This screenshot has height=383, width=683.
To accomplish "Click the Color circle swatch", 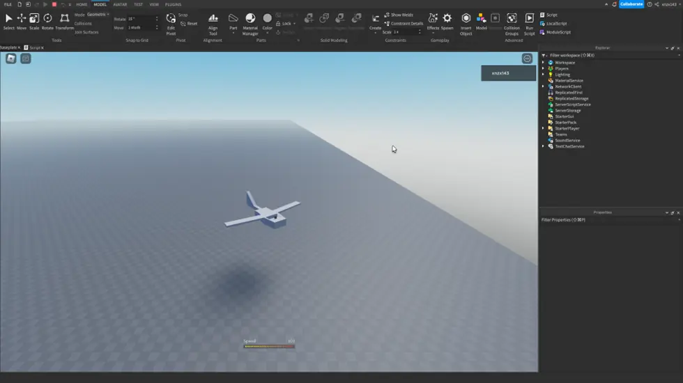I will (x=267, y=18).
